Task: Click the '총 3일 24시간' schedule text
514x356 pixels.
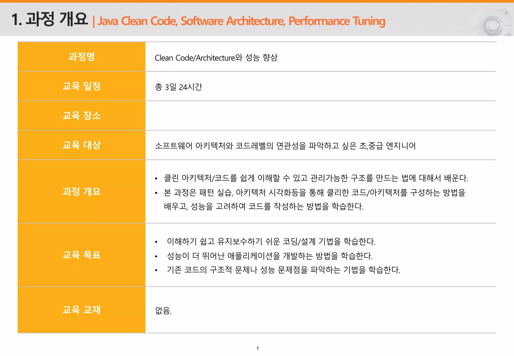Action: [x=178, y=87]
